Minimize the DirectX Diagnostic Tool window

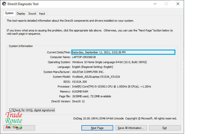tap(154, 4)
